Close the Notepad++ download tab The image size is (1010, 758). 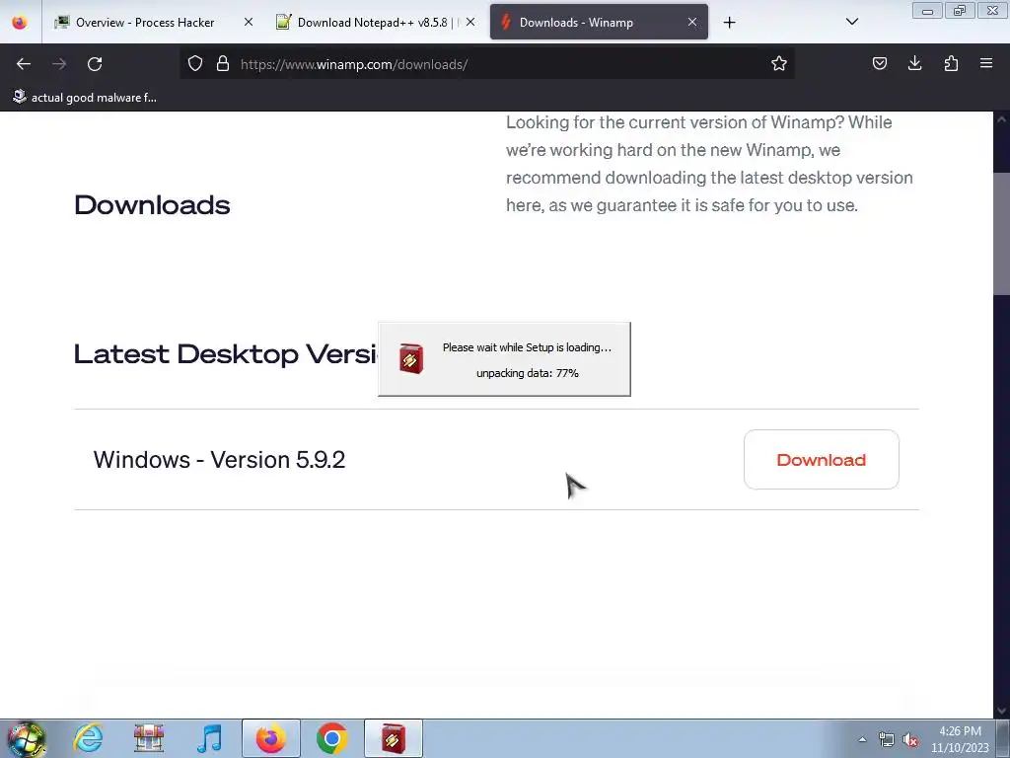[x=470, y=22]
